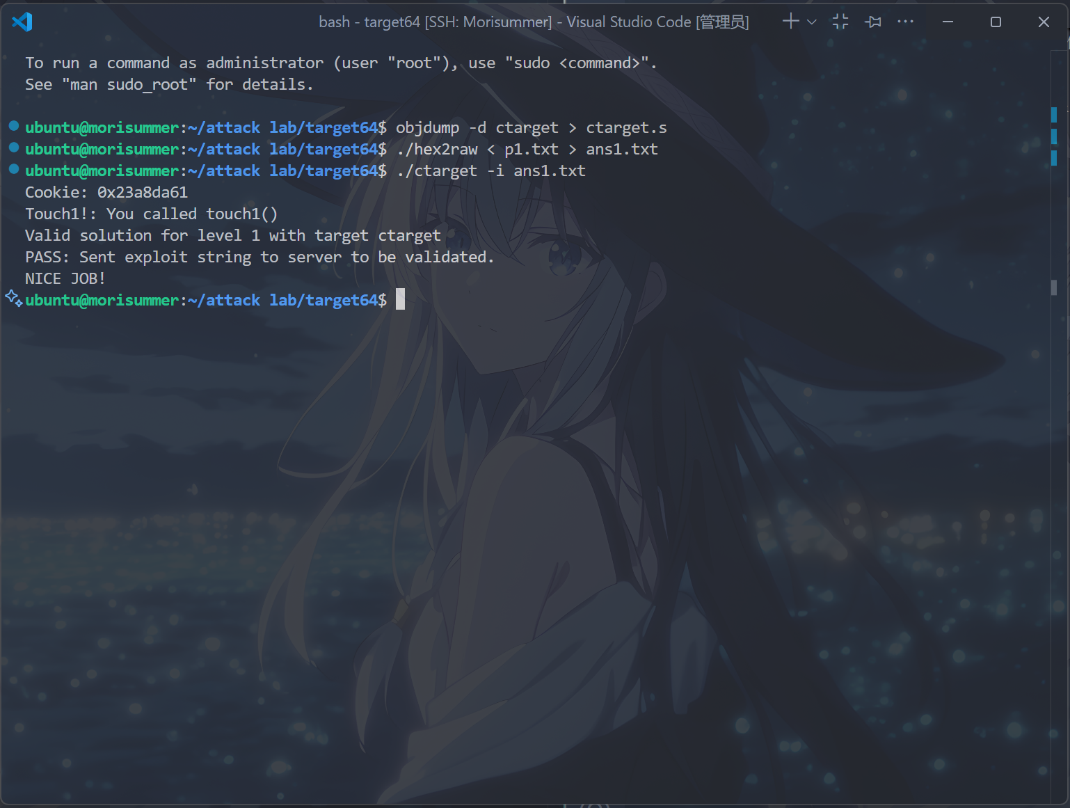This screenshot has height=808, width=1070.
Task: Click the top blue scrollbar command marker
Action: pos(1053,114)
